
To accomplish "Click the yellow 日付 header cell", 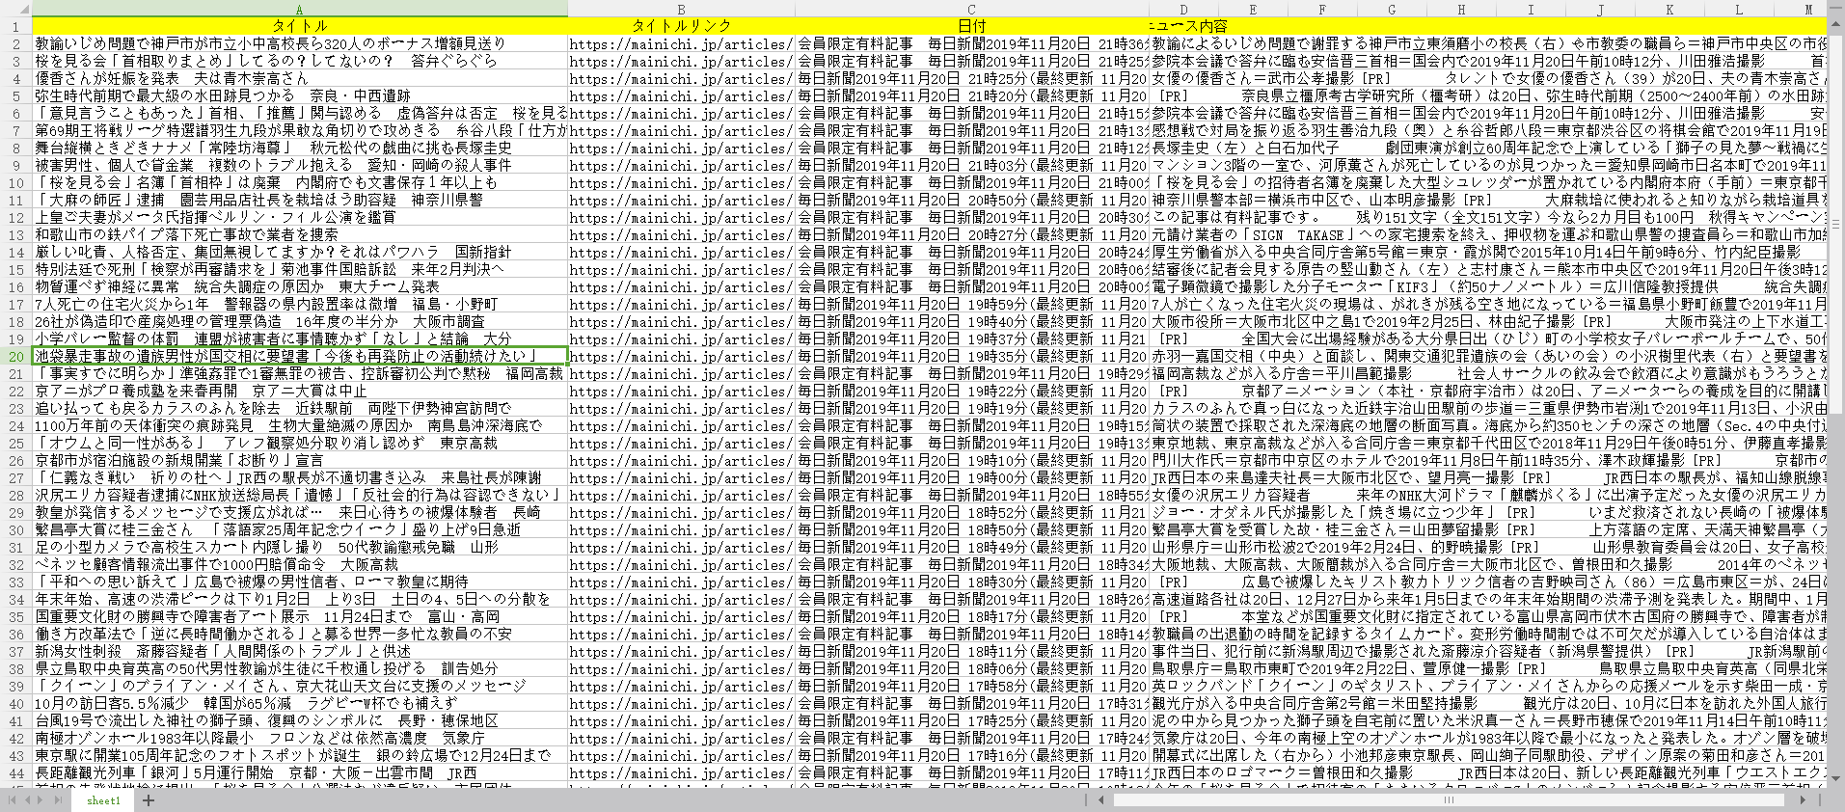I will tap(971, 26).
